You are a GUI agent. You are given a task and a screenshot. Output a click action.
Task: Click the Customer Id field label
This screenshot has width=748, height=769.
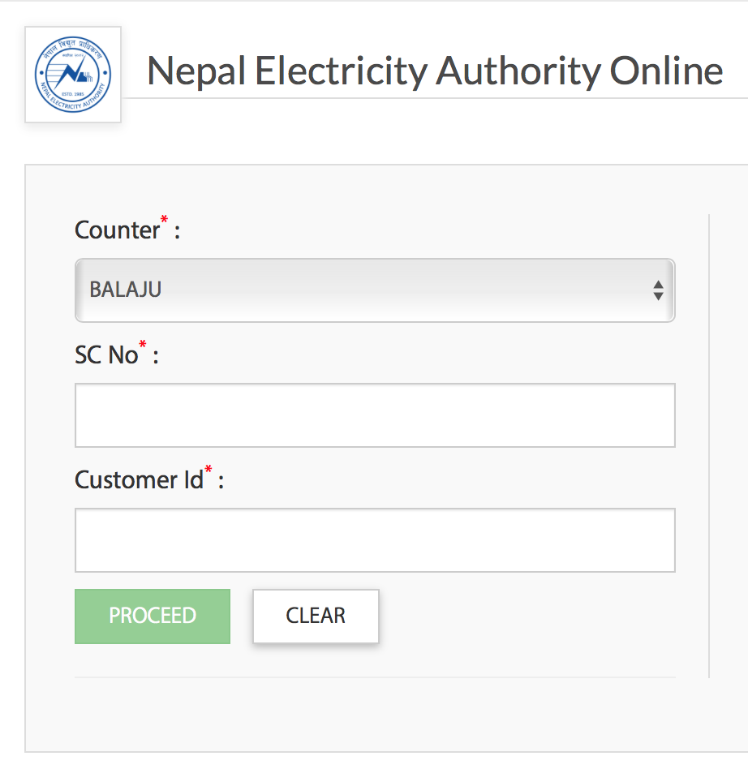[x=139, y=480]
